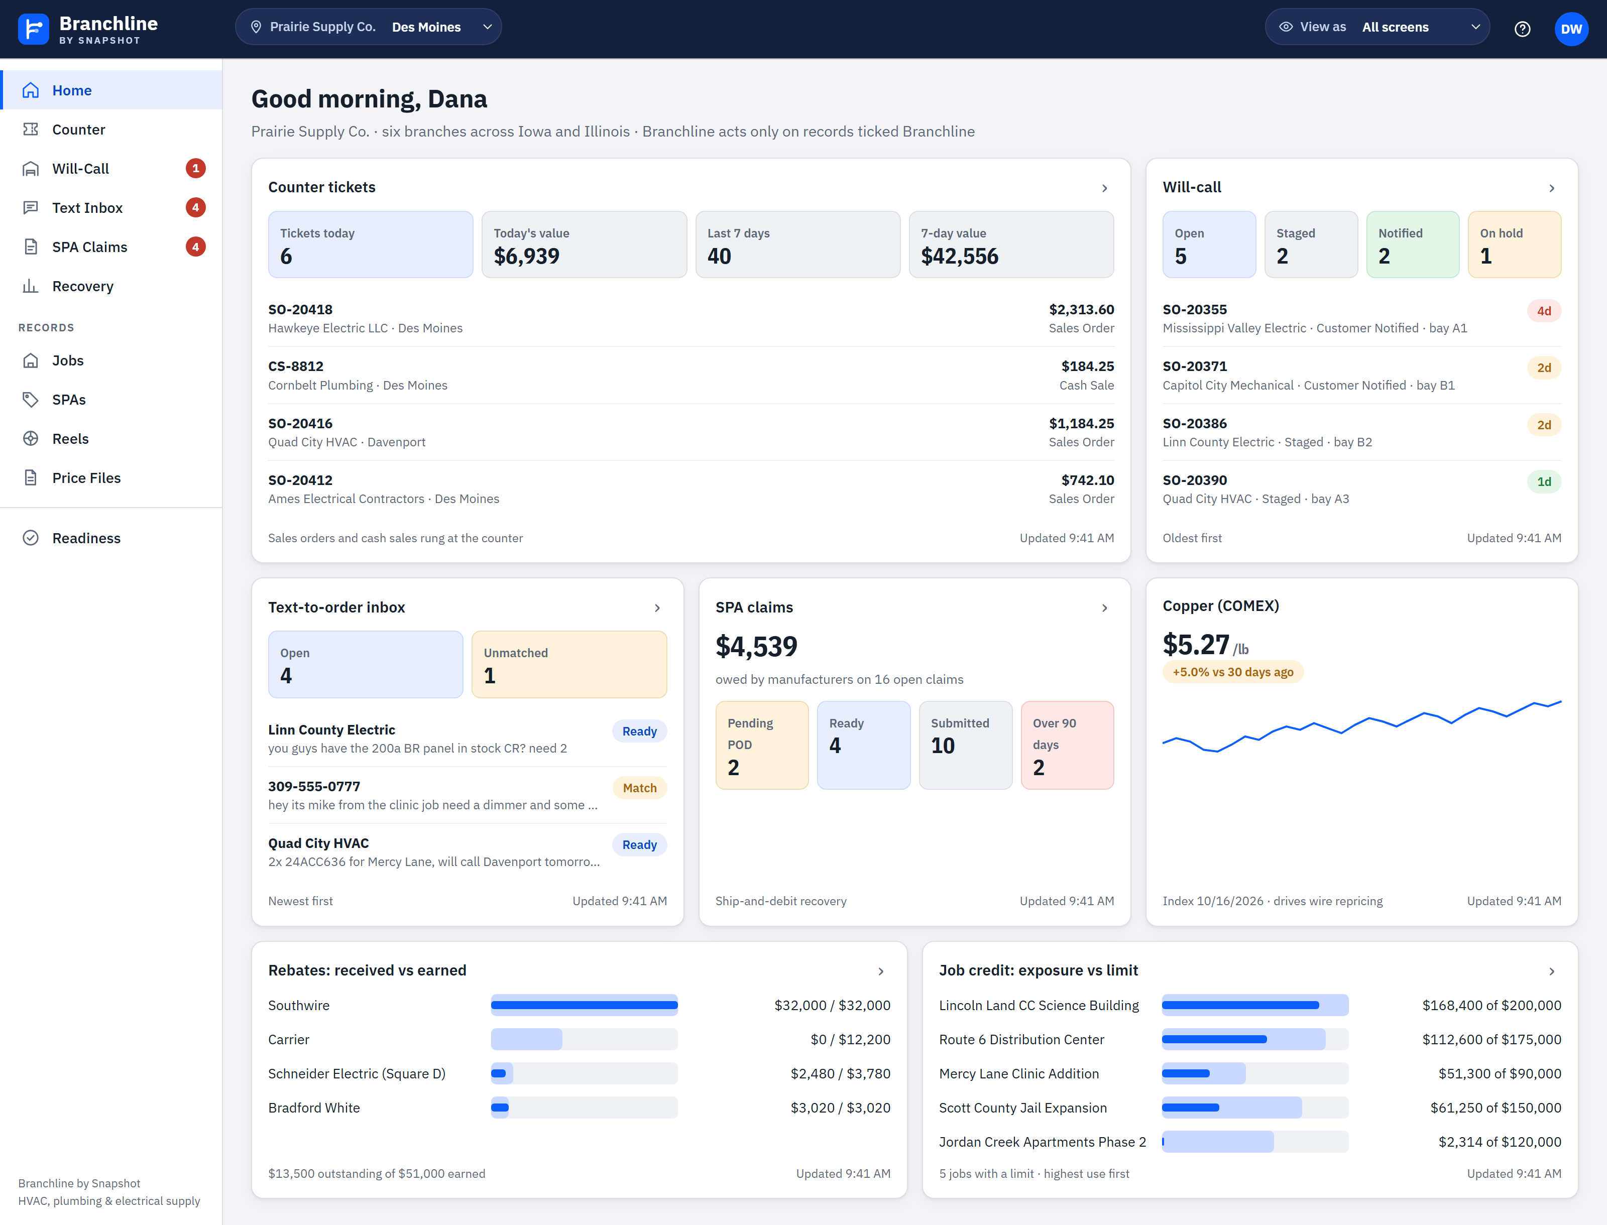Click the Text Inbox message icon

pos(31,208)
